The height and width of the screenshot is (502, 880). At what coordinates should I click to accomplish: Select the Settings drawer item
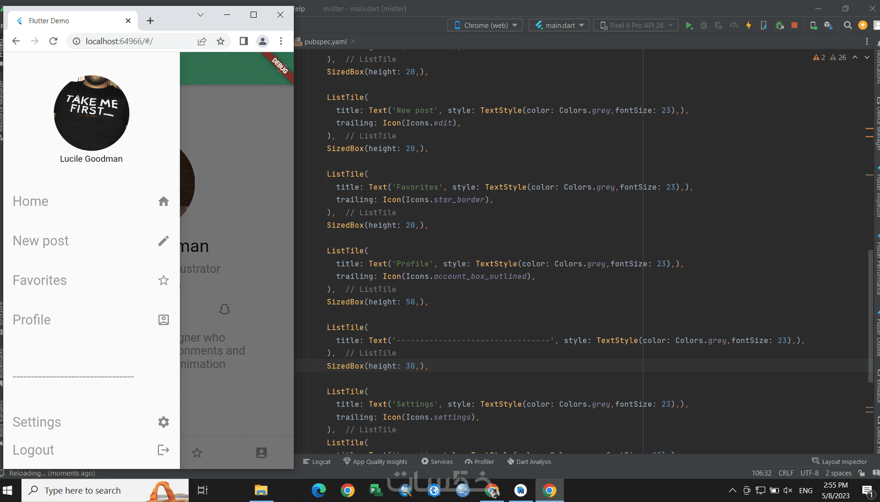pos(91,422)
